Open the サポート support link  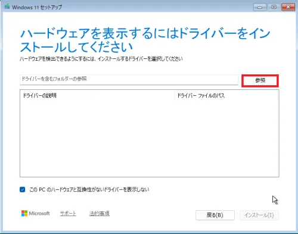tap(68, 214)
